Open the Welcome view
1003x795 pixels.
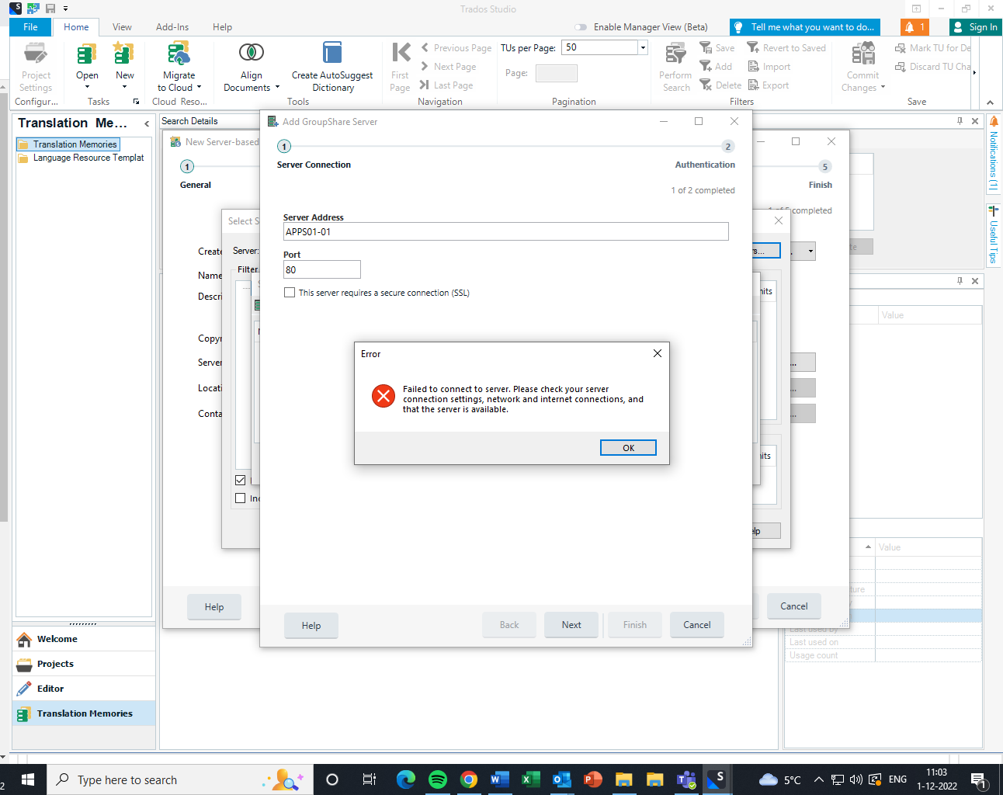tap(84, 639)
